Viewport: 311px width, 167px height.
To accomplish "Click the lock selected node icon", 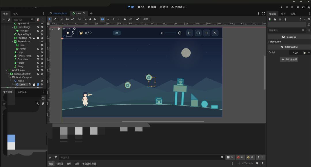I will 125,19.
